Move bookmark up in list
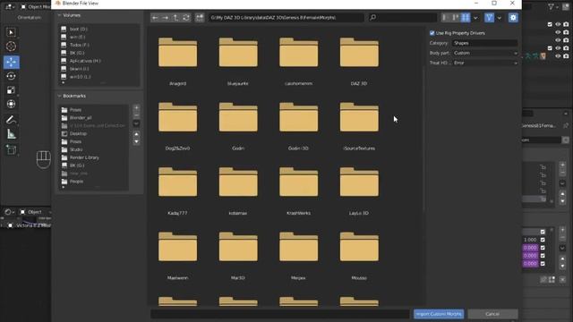573x322 pixels. (x=136, y=134)
